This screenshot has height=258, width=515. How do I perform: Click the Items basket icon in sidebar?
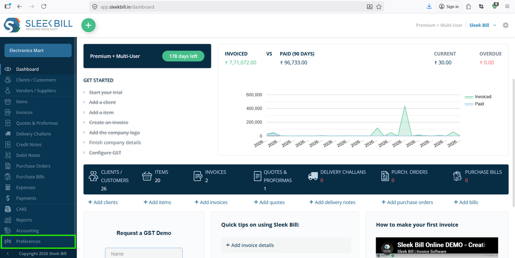(x=8, y=102)
